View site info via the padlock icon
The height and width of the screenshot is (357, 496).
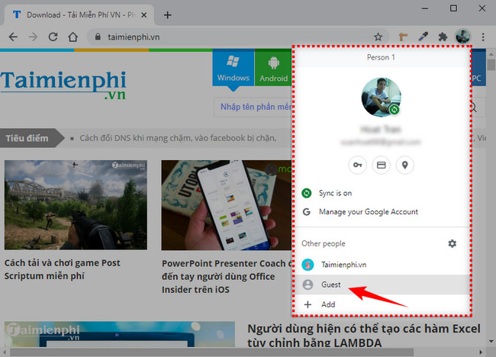pos(98,37)
